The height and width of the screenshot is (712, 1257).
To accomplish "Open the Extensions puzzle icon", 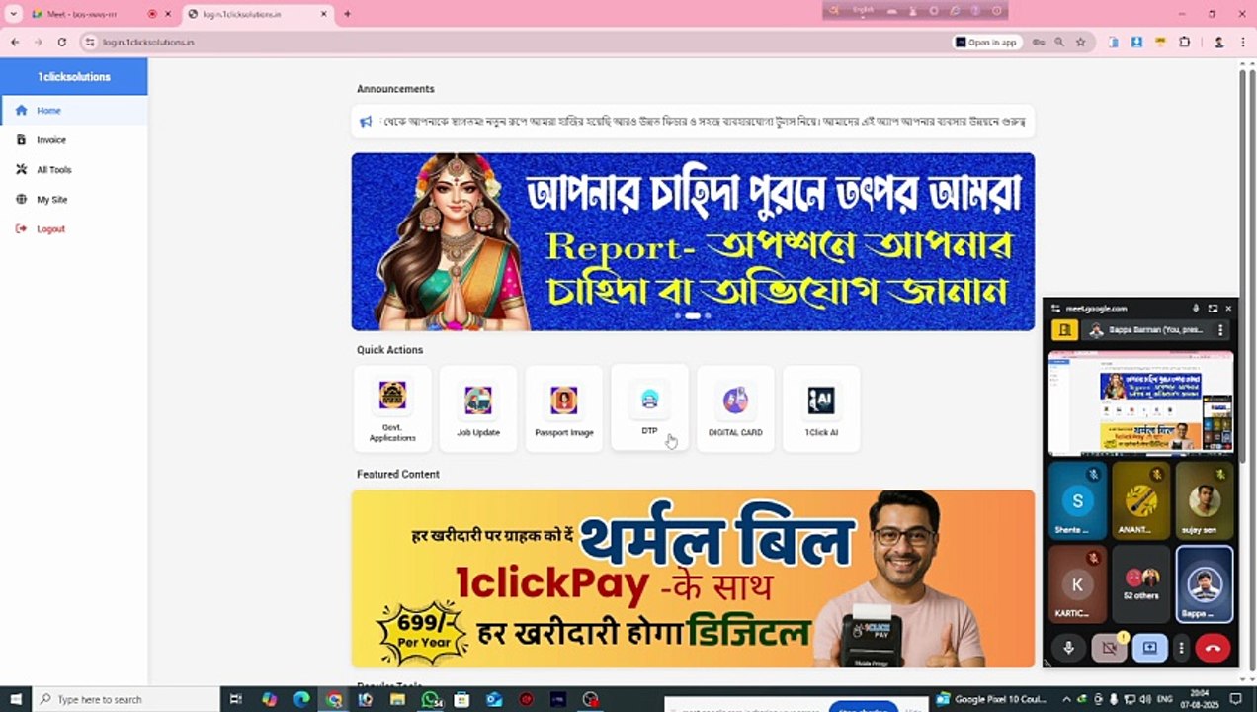I will (x=1184, y=43).
